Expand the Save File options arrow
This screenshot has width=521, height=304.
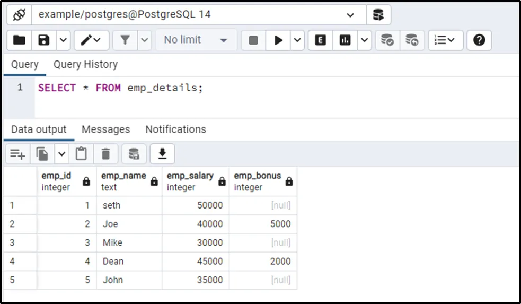coord(63,40)
